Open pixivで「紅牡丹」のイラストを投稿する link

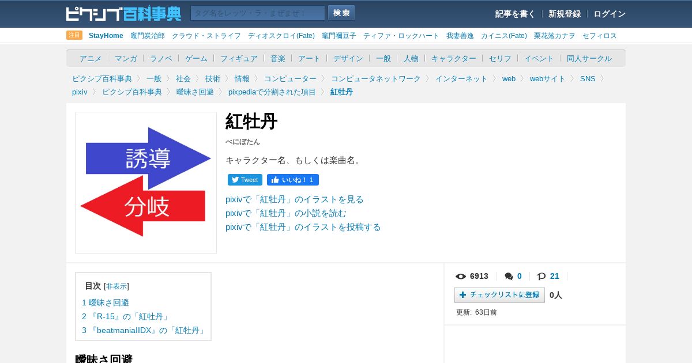pyautogui.click(x=303, y=227)
